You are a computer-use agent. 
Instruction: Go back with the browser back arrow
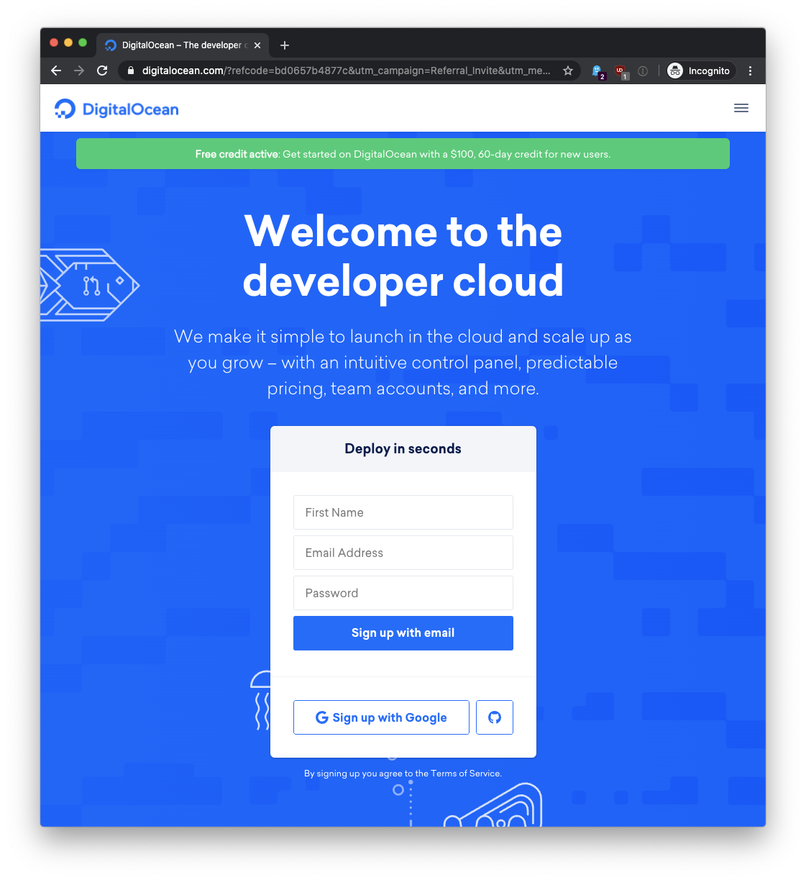(56, 71)
